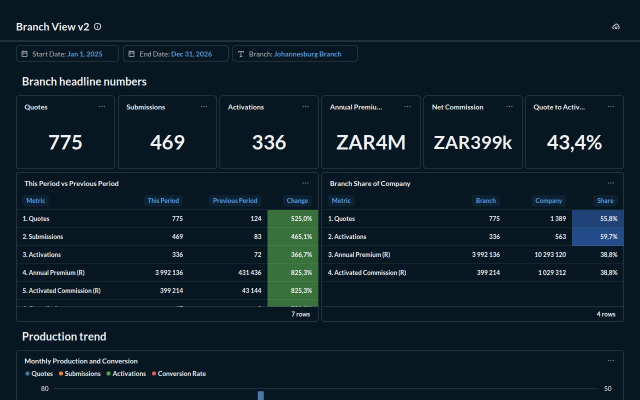Image resolution: width=640 pixels, height=400 pixels.
Task: Open the ellipsis menu on Net Commission card
Action: pyautogui.click(x=509, y=106)
